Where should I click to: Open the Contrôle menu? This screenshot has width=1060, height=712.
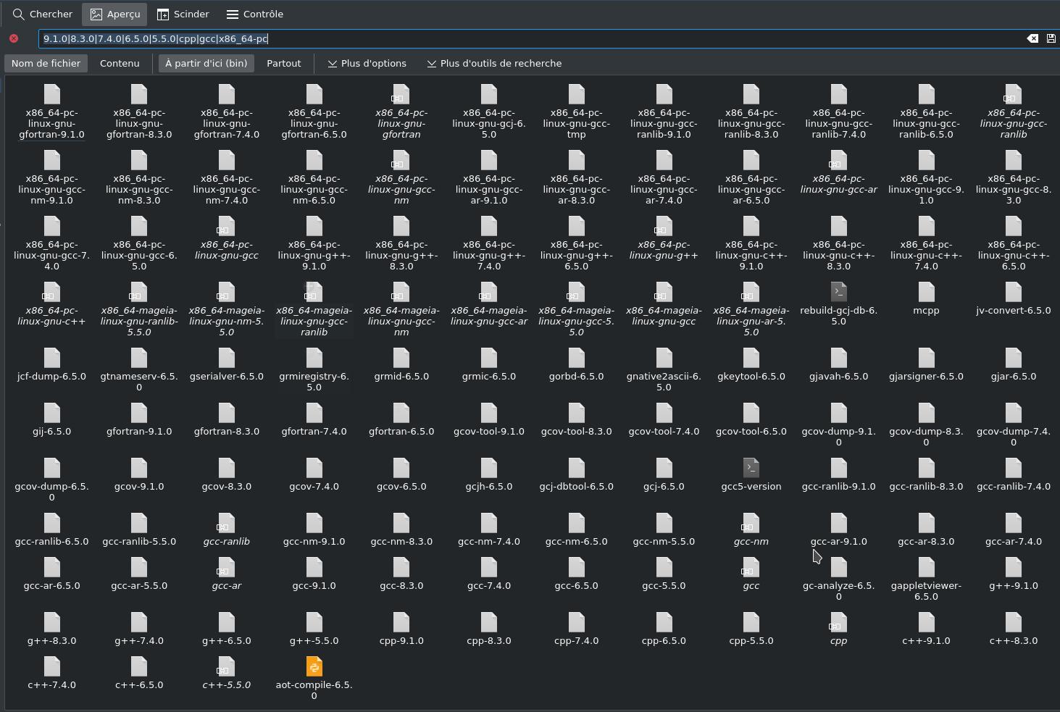point(255,14)
